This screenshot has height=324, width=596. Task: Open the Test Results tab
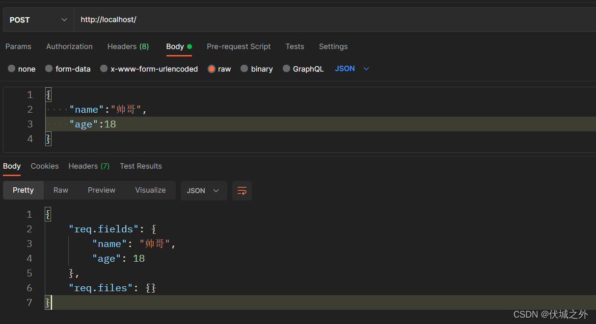(x=141, y=166)
